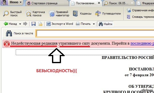
Task: Close the Постановление tab
Action: click(x=99, y=3)
